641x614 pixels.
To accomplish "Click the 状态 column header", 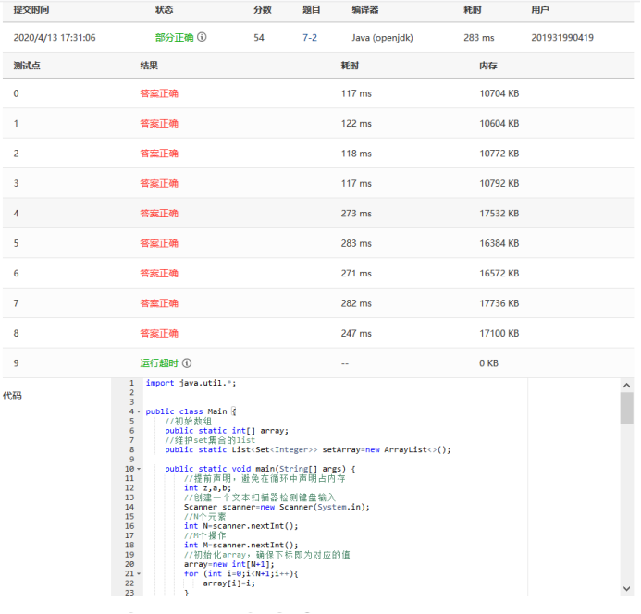I will coord(164,10).
